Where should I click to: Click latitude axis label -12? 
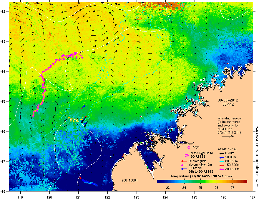click(x=3, y=11)
